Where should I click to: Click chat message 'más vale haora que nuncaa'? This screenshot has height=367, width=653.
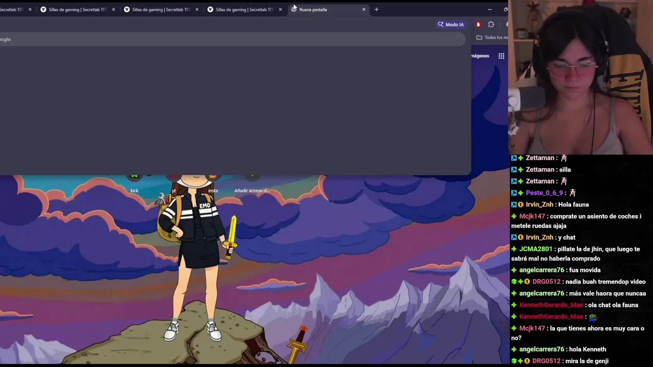click(x=608, y=293)
